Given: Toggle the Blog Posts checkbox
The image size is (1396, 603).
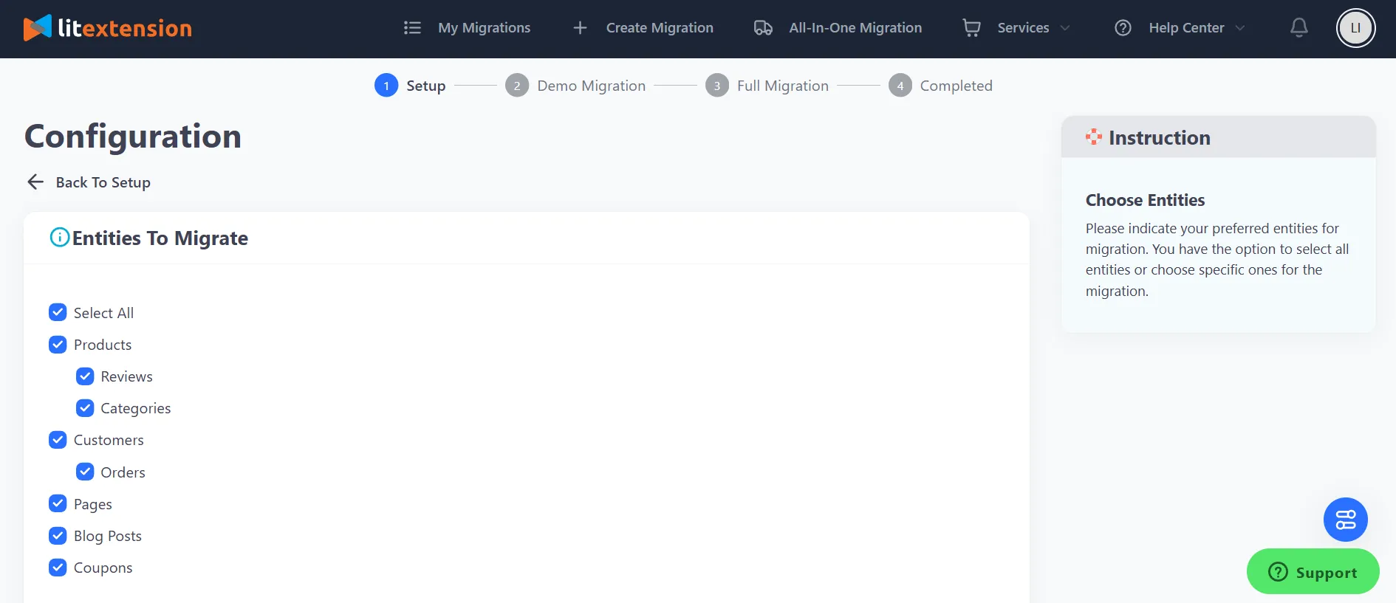Looking at the screenshot, I should click(x=58, y=535).
